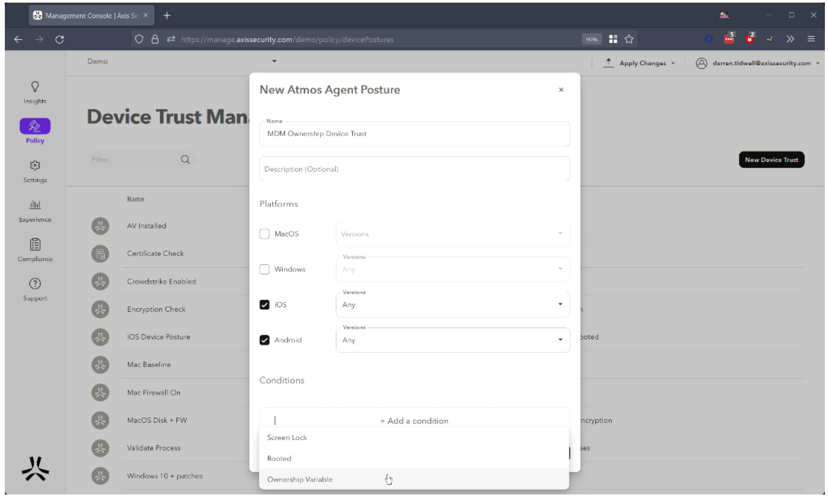Click the Windows 10 + patches row icon

click(x=100, y=476)
